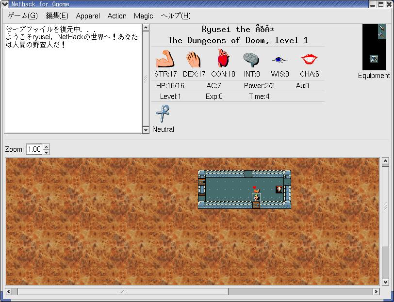This screenshot has height=302, width=394.
Task: Click the hand dexterity icon
Action: (x=194, y=59)
